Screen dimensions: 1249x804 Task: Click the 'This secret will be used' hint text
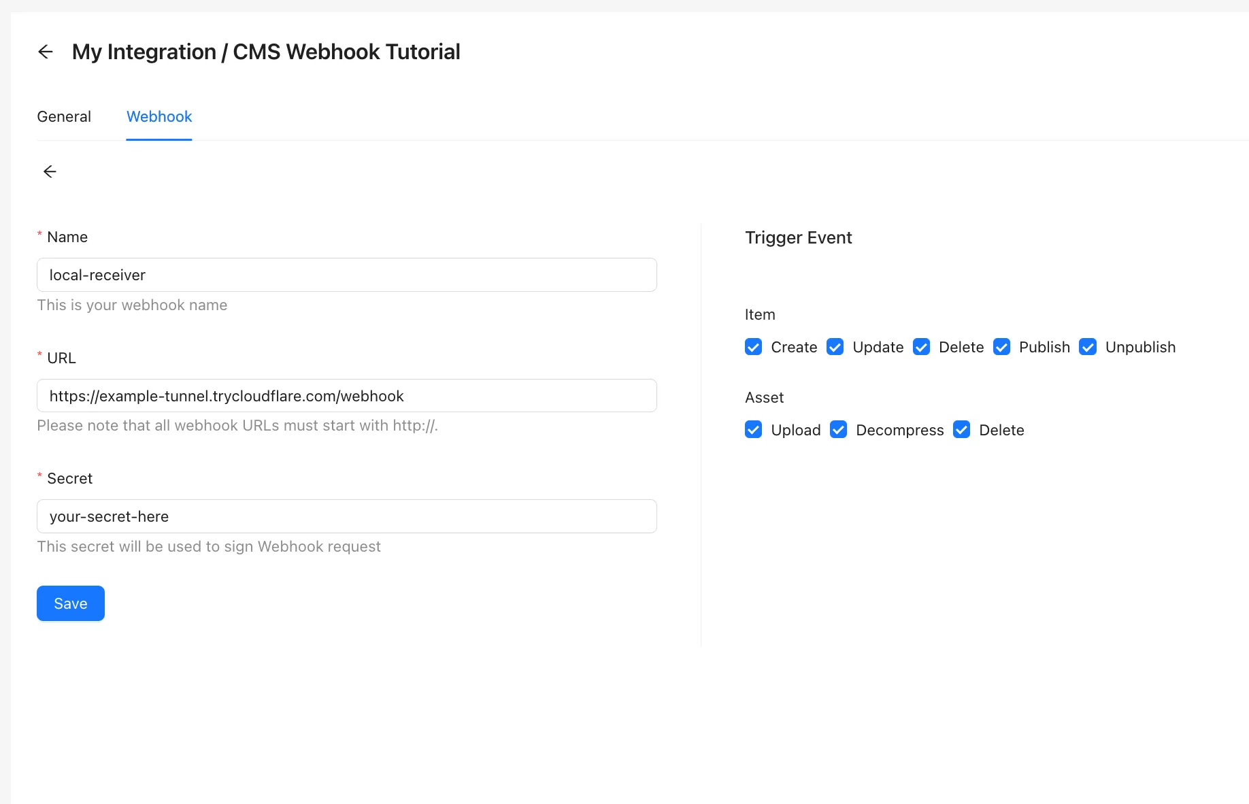pyautogui.click(x=209, y=546)
